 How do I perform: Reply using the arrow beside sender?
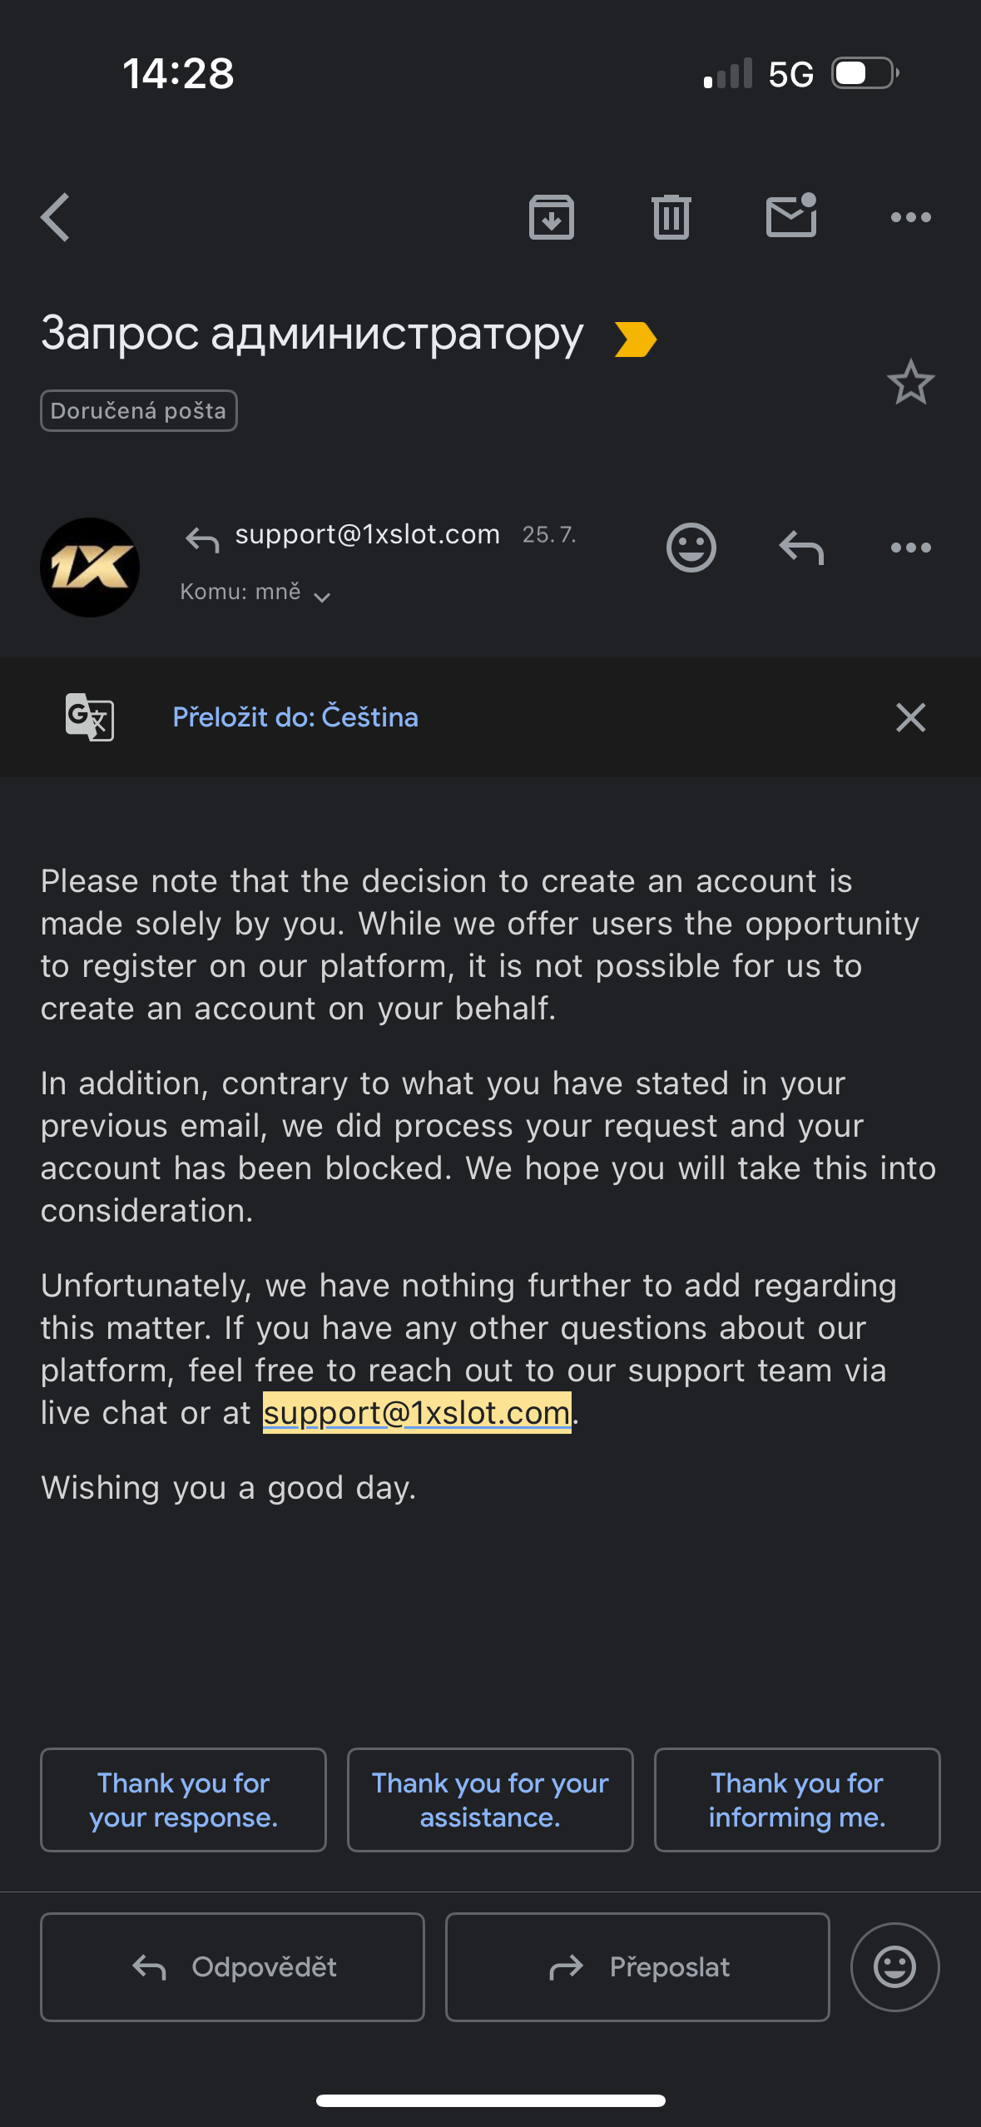pos(801,548)
